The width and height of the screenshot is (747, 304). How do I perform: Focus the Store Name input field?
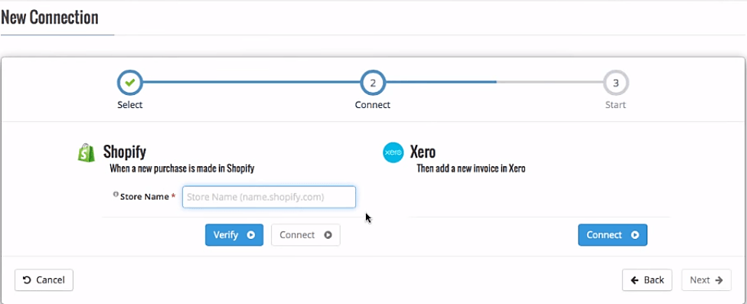(x=269, y=197)
